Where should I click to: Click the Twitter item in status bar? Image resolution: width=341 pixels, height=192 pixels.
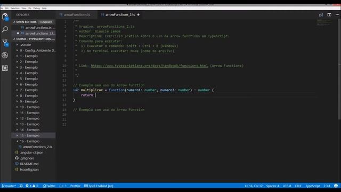pos(49,186)
